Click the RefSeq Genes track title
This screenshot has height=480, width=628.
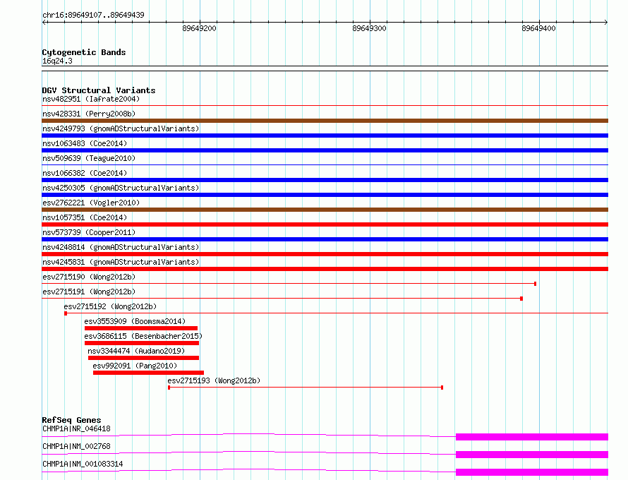71,420
